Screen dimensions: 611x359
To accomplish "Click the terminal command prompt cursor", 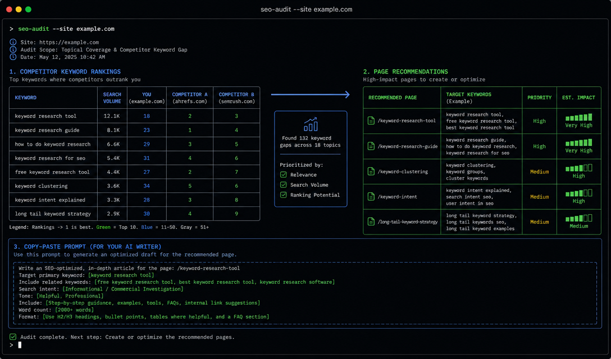I will [x=20, y=345].
